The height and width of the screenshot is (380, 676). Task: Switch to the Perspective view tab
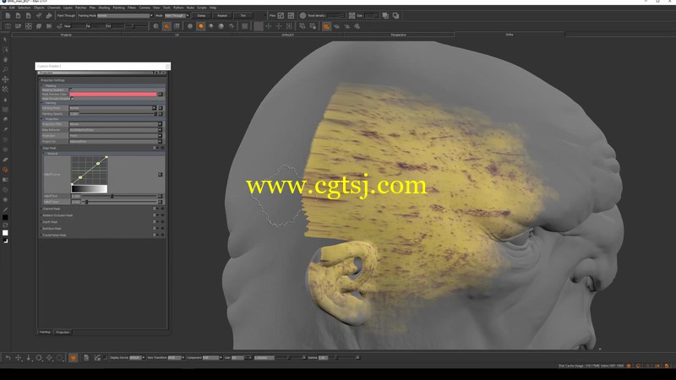point(398,35)
